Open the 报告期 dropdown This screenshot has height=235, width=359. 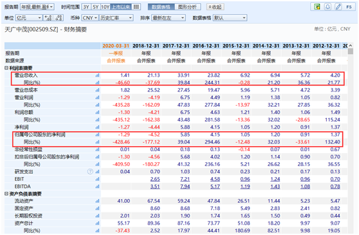(x=37, y=7)
